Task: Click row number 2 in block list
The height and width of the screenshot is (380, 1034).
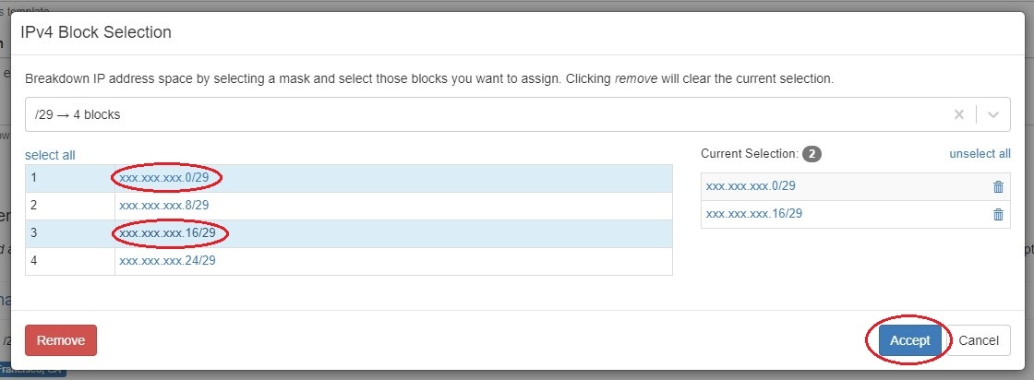Action: click(x=34, y=206)
